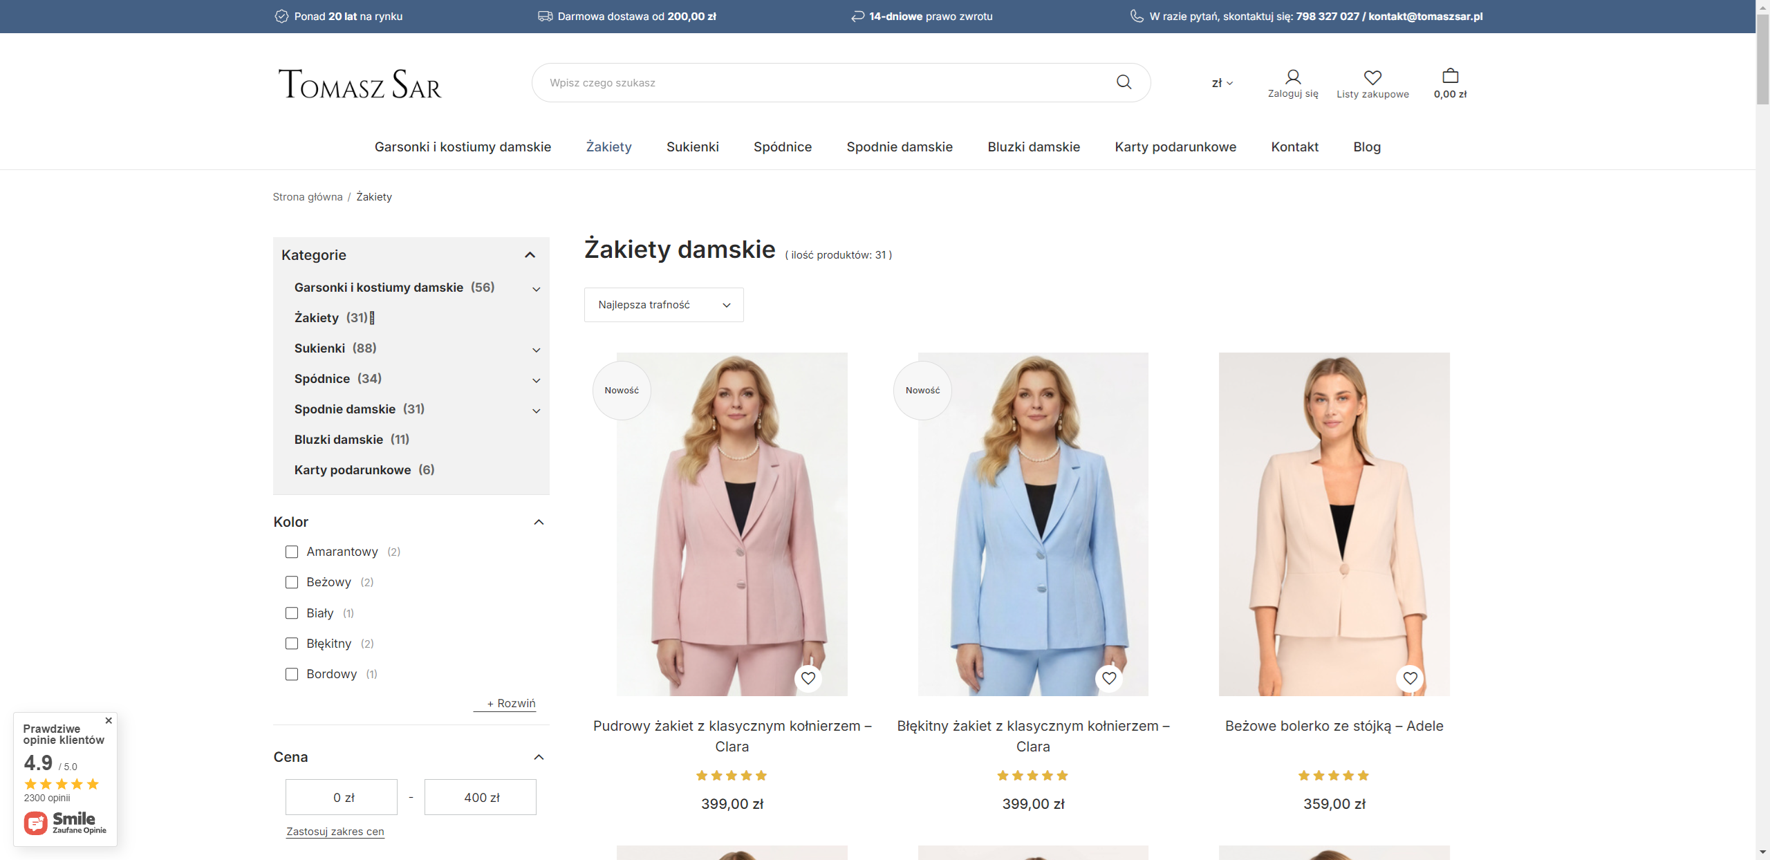Add pink Clara blazer to favorites
The image size is (1770, 860).
point(808,678)
